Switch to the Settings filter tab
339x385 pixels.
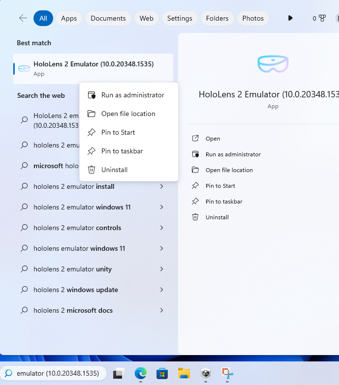(x=180, y=18)
